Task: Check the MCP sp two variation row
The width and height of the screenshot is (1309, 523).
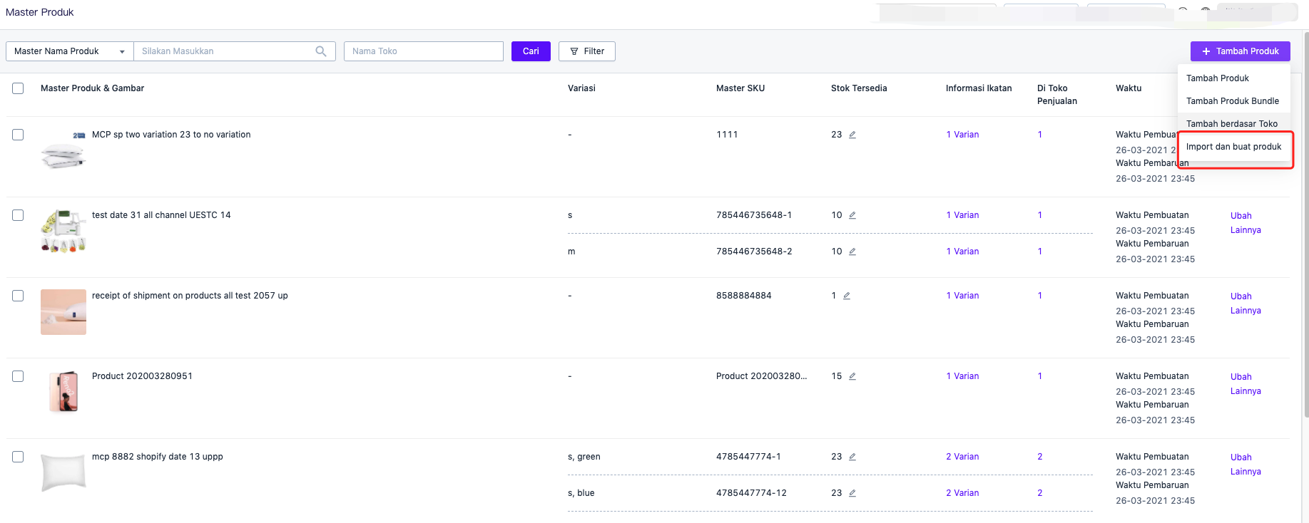Action: (x=18, y=135)
